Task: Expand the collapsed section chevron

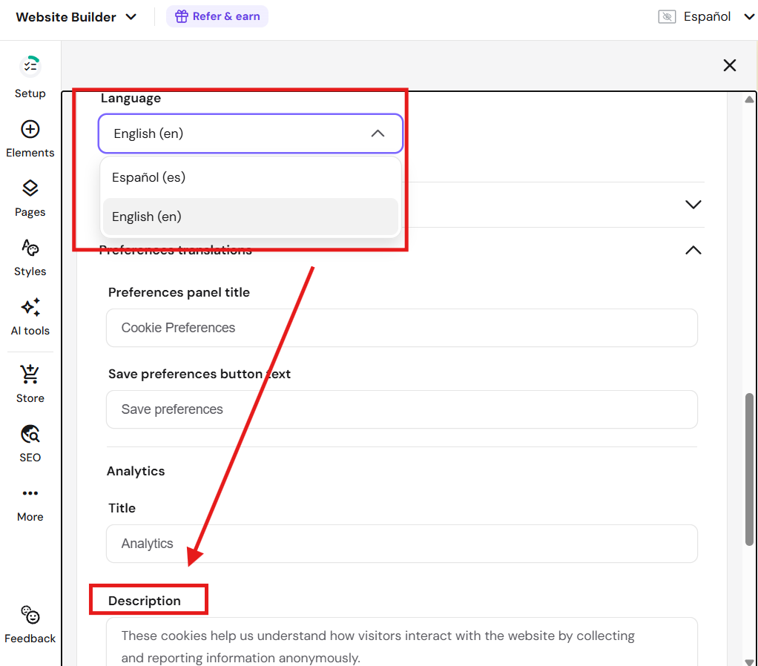Action: click(693, 204)
